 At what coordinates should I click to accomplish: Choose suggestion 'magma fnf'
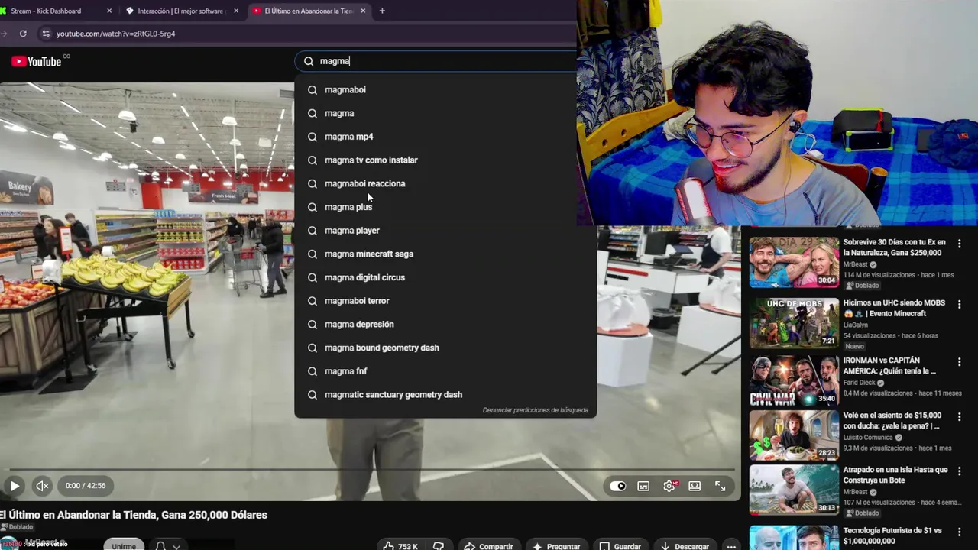pyautogui.click(x=445, y=371)
